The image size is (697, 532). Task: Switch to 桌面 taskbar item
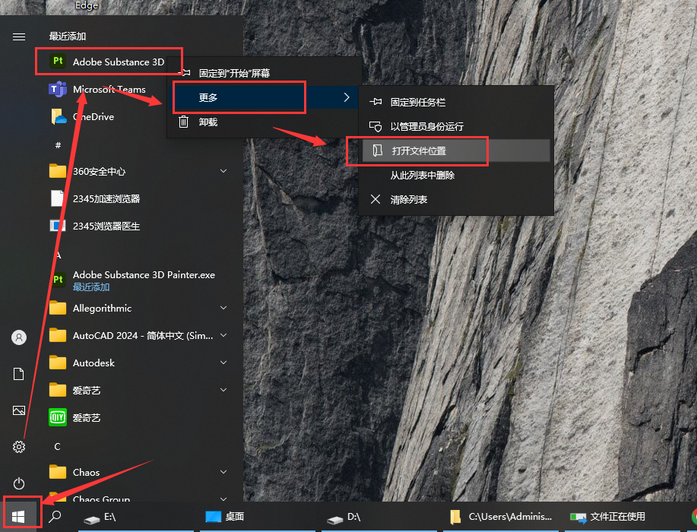258,517
